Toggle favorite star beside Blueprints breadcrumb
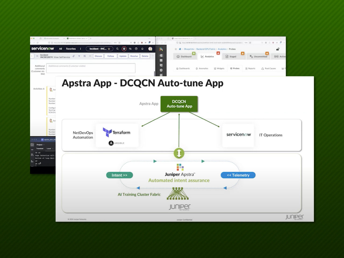Screen dimensions: 344x258 pos(176,49)
